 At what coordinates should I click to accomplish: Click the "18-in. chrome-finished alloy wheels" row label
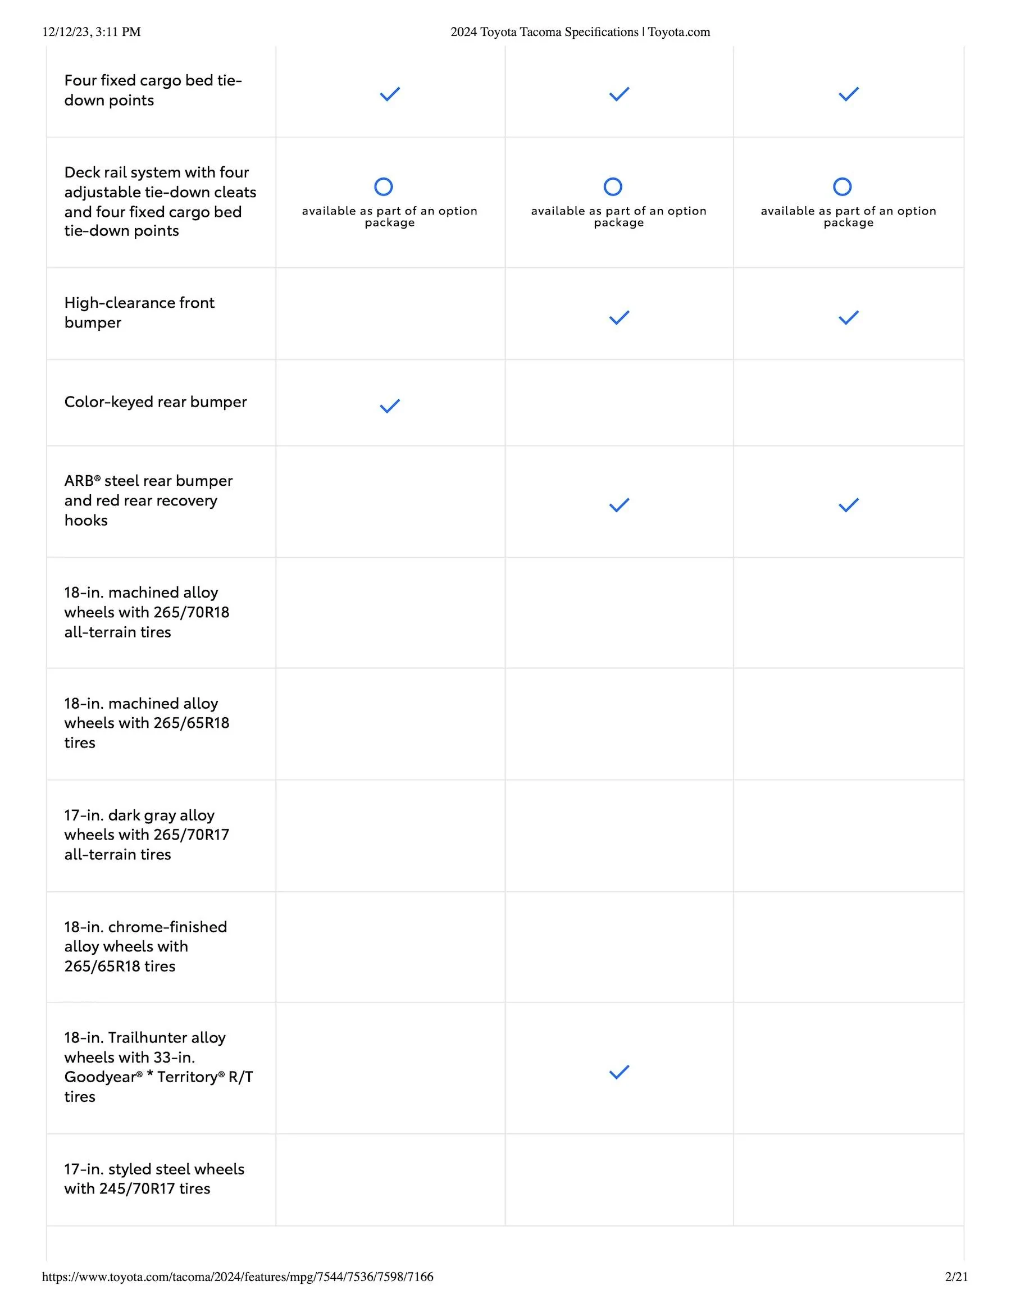pyautogui.click(x=145, y=946)
